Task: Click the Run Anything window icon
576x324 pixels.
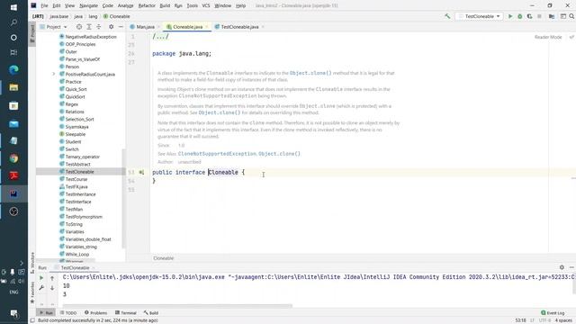Action: point(562,16)
